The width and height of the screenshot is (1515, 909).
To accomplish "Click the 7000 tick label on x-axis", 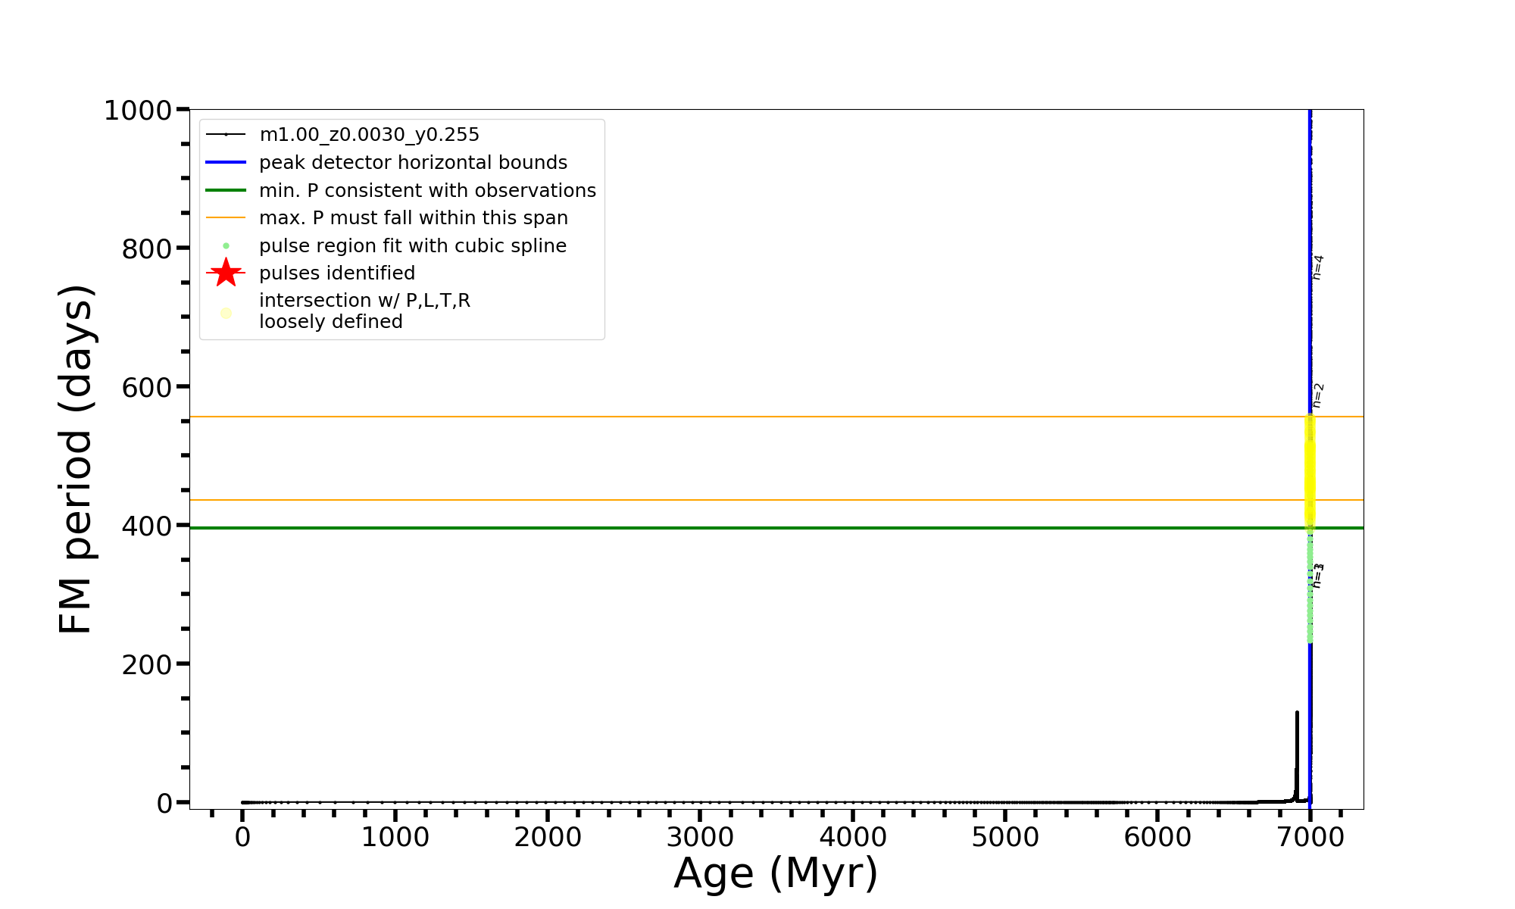I will [x=1310, y=837].
